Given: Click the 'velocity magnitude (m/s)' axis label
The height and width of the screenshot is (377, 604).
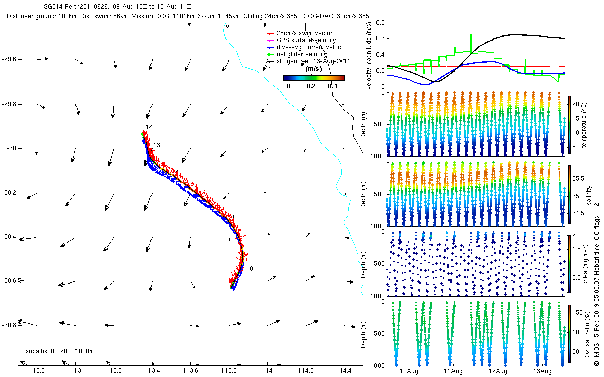Looking at the screenshot, I should click(369, 55).
